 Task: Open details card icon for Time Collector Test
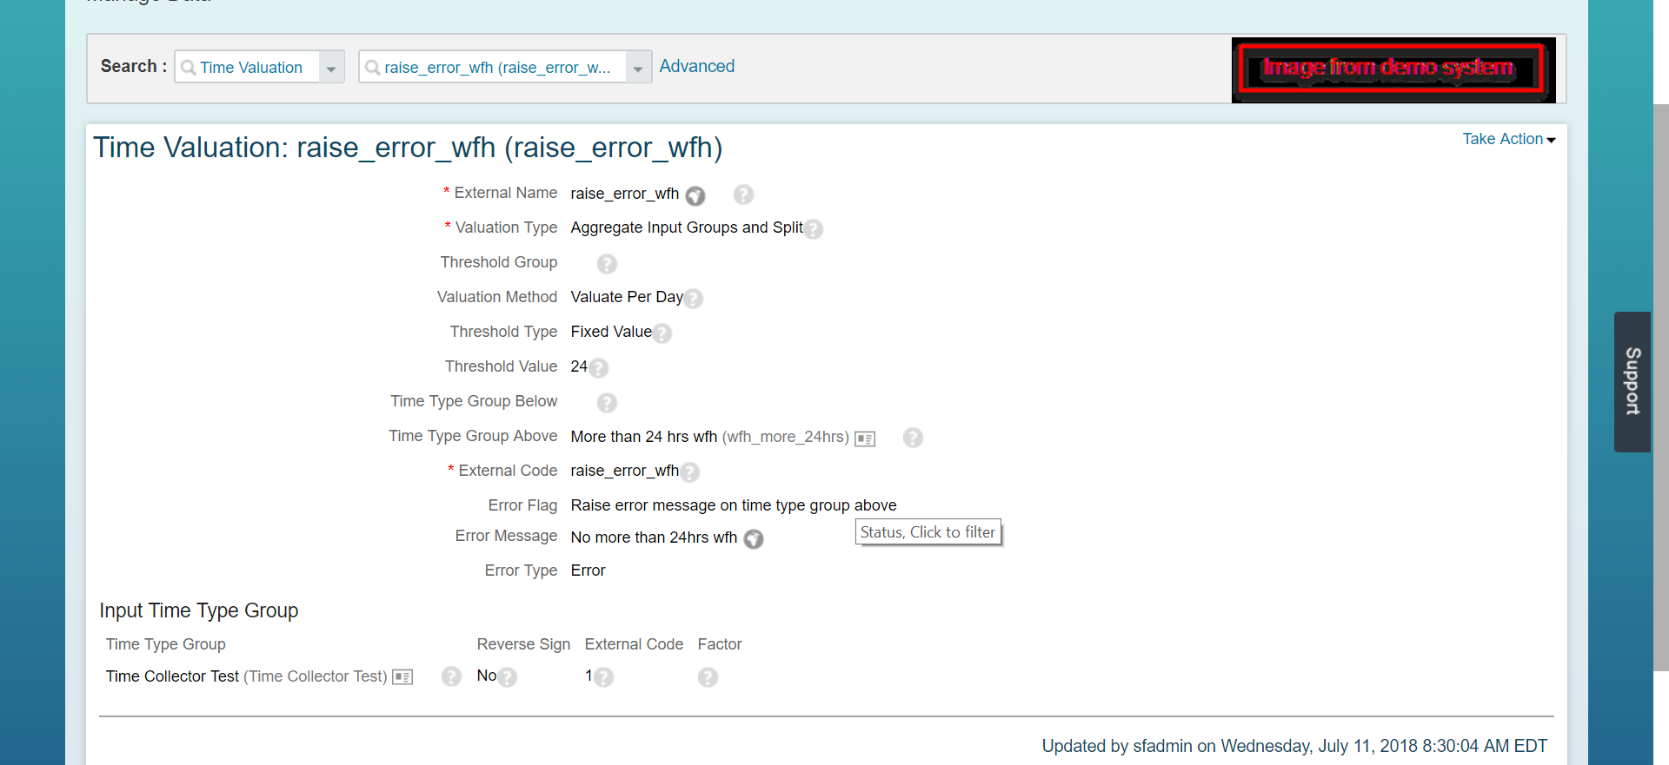point(402,677)
